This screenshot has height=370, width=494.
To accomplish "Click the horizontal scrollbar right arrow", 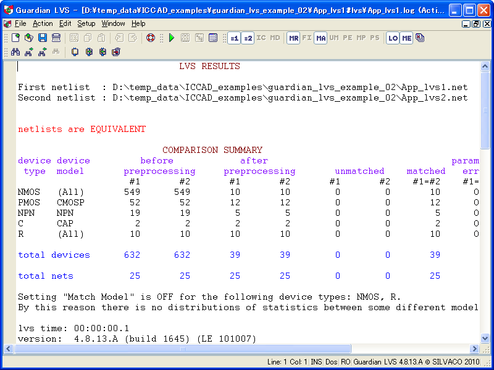I will tap(474, 348).
